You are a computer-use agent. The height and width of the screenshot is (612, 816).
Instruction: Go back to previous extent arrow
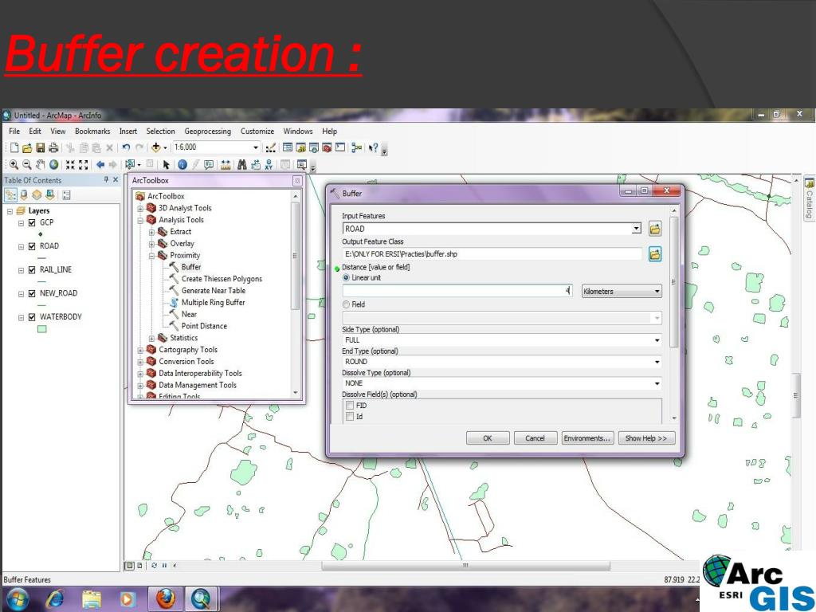pos(100,165)
